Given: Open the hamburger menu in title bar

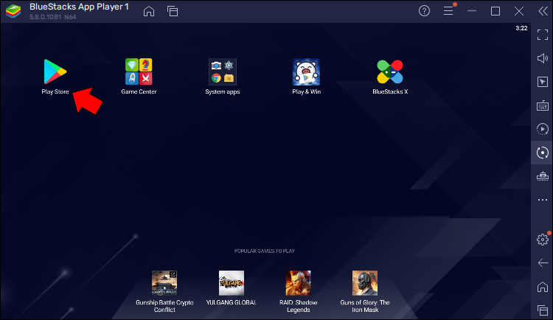Looking at the screenshot, I should 448,11.
